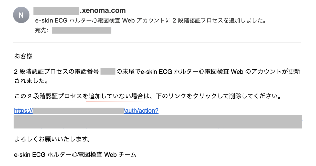Viewport: 316px width, 166px height.
Task: Click the closing line よろしくお願いいたします。
Action: [52, 140]
